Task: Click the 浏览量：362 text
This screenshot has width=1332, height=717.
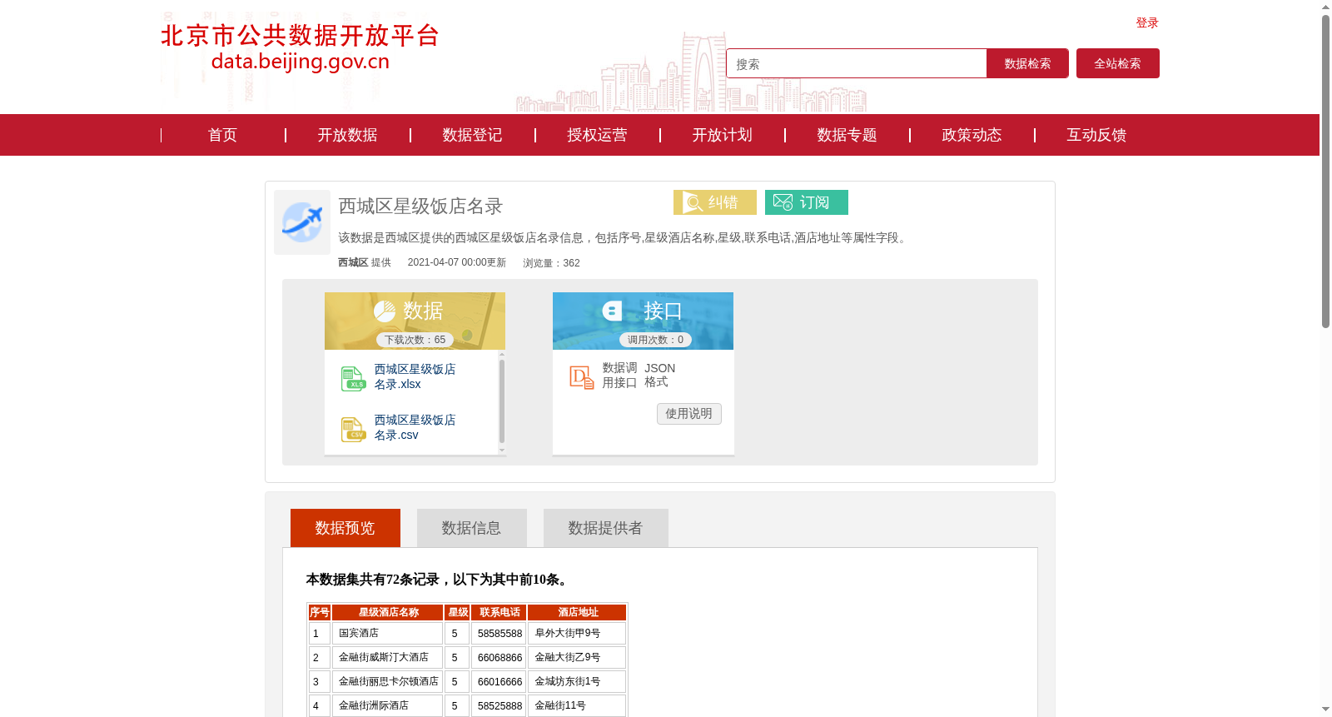Action: (x=551, y=263)
